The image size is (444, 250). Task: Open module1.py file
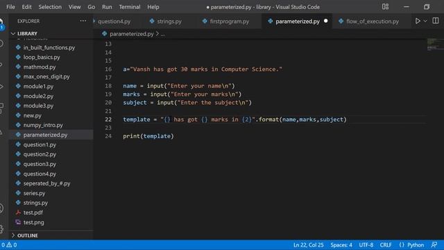(x=38, y=86)
